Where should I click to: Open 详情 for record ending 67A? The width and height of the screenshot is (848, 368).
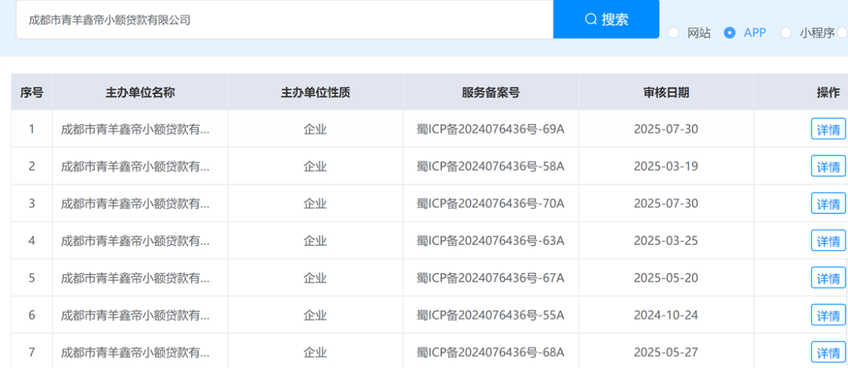point(828,278)
